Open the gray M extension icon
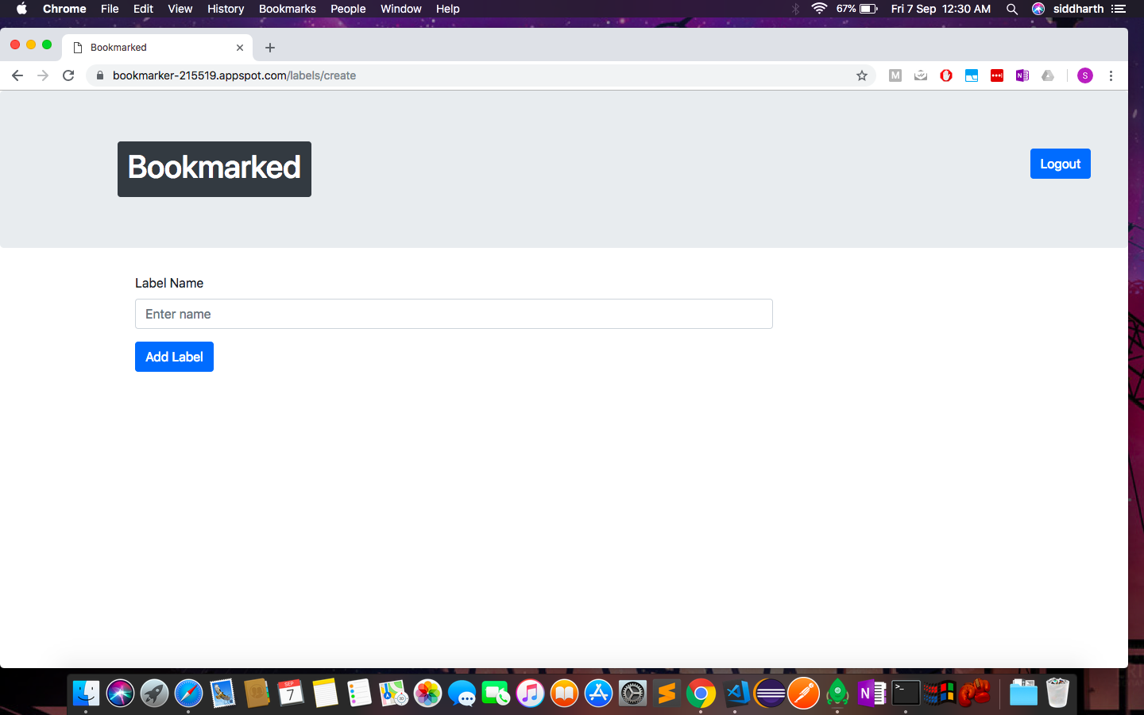 (895, 75)
